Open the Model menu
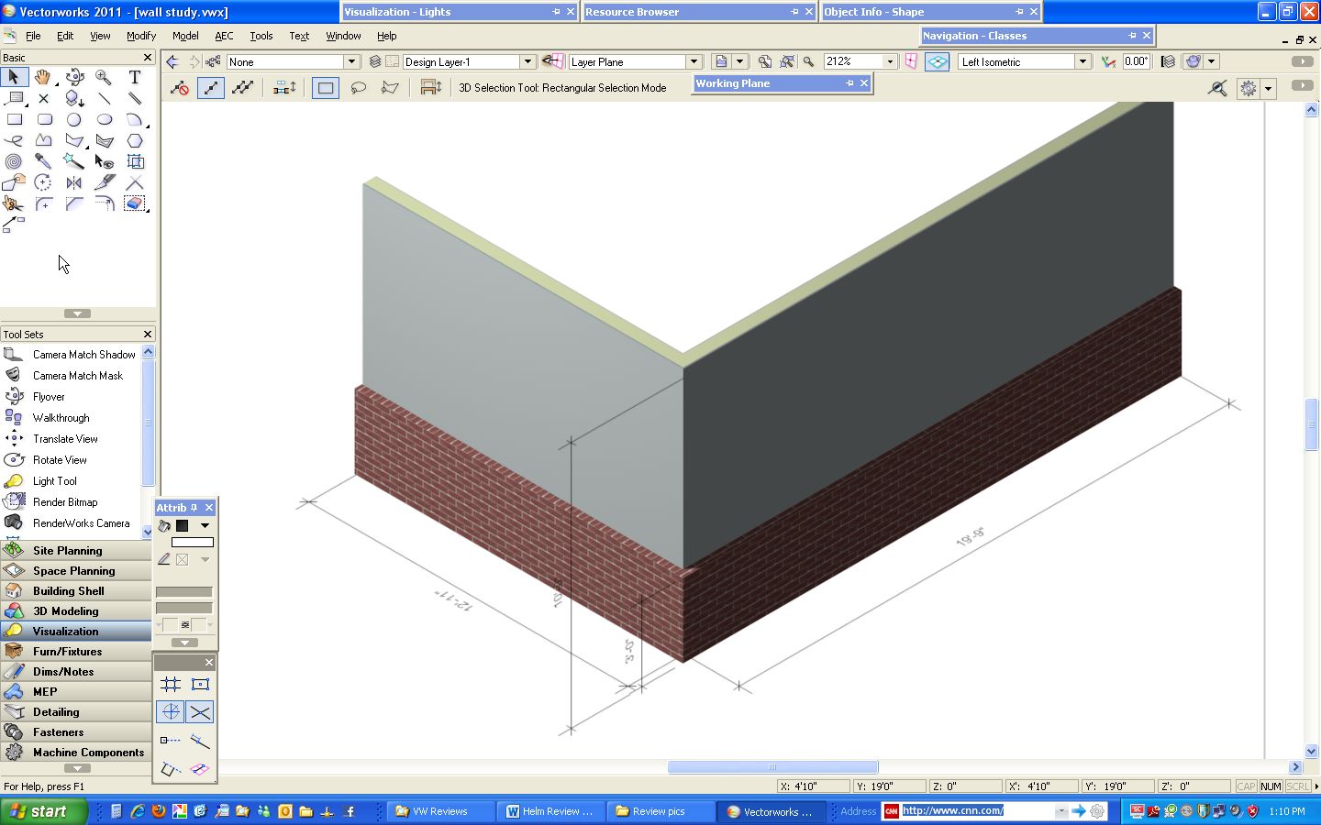This screenshot has width=1321, height=825. [185, 36]
